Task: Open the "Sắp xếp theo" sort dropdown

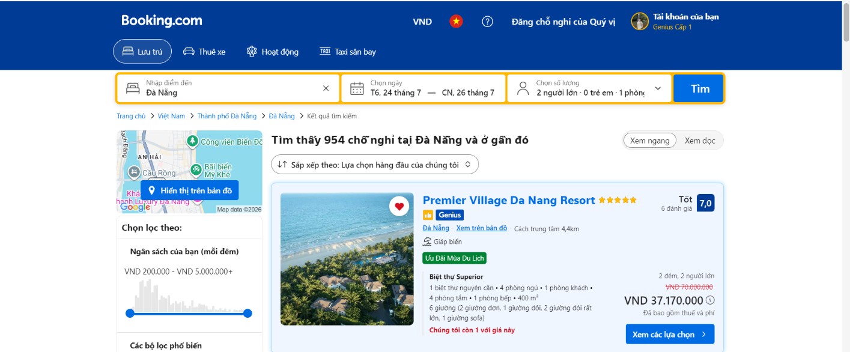Action: tap(375, 165)
